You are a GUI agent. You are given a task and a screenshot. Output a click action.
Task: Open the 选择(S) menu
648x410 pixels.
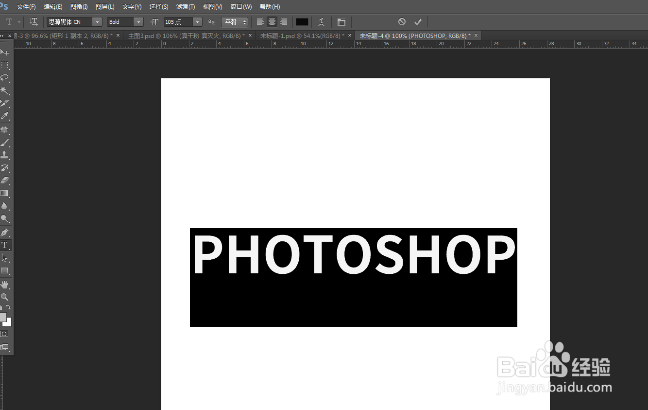tap(159, 7)
